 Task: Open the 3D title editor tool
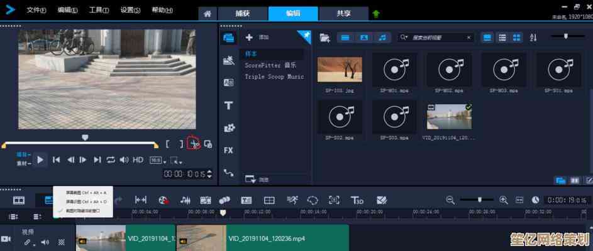coord(357,200)
